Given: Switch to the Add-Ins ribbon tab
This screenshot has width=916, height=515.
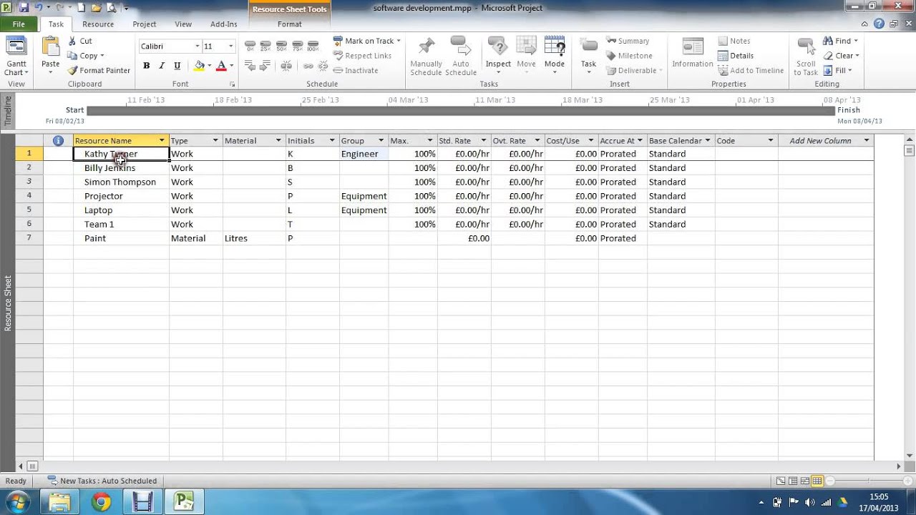Looking at the screenshot, I should pos(223,24).
